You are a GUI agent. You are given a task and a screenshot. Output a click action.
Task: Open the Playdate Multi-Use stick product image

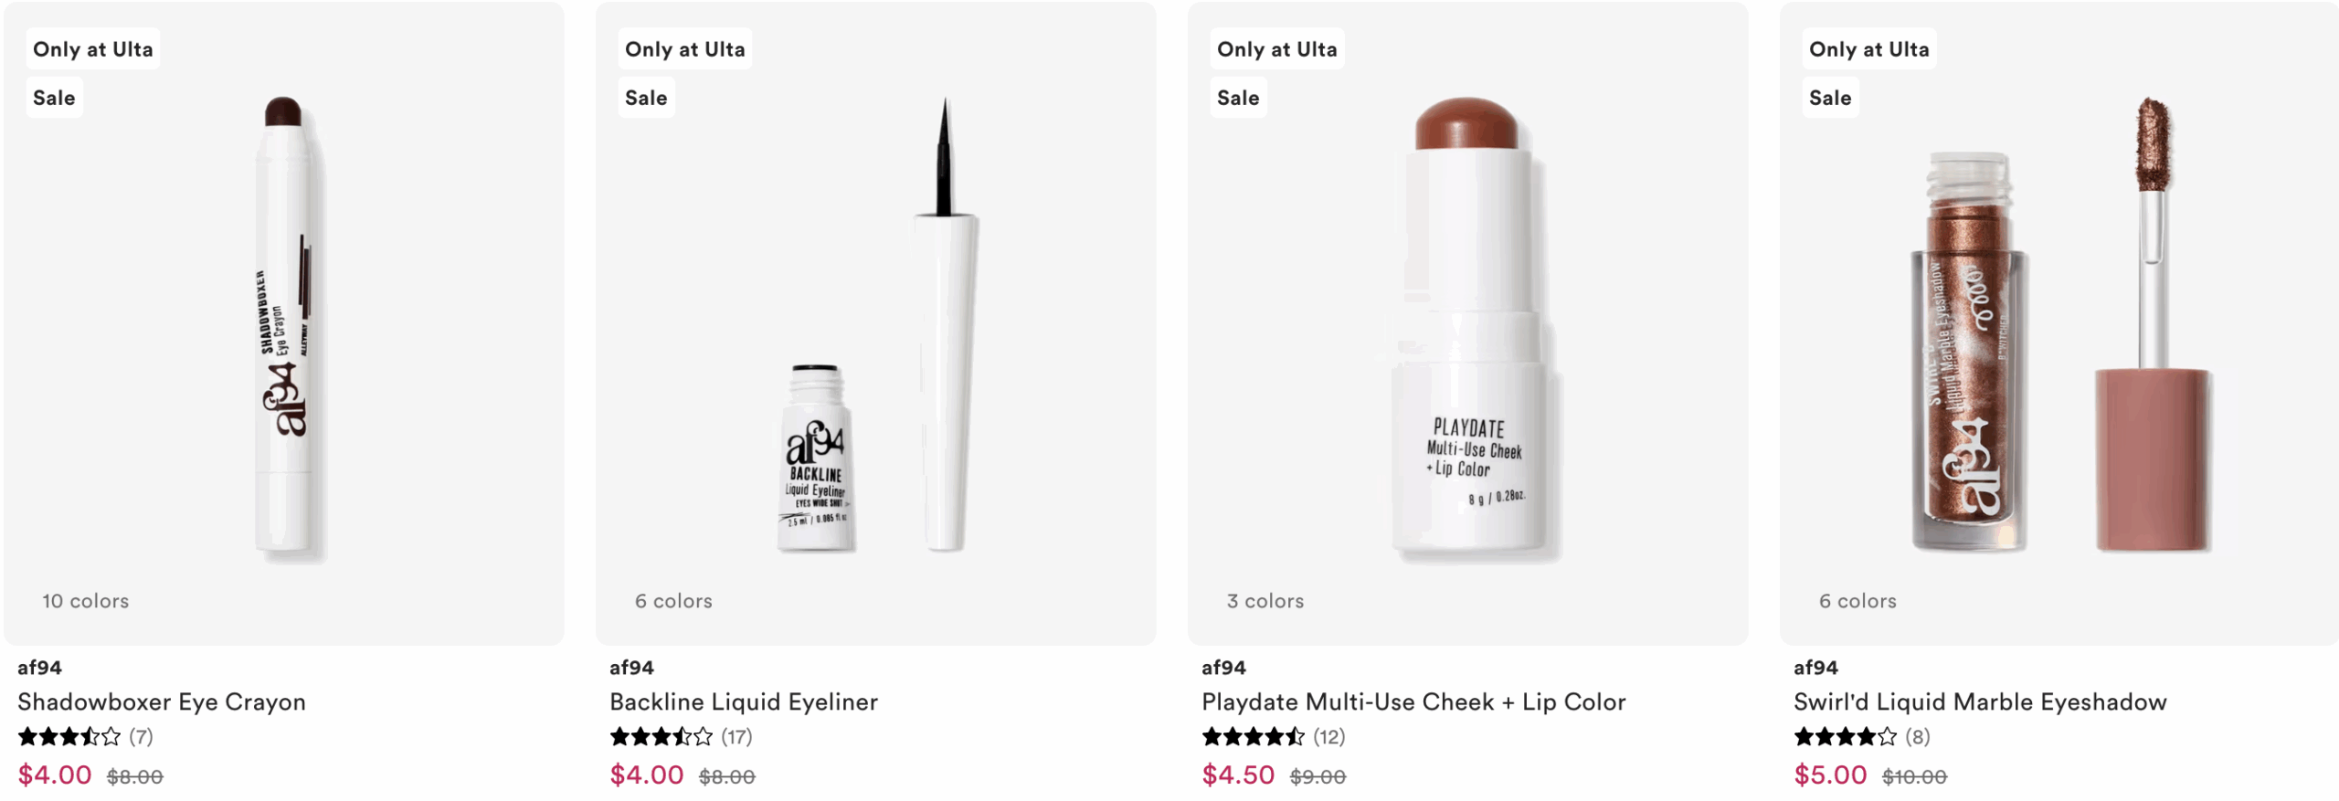coord(1467,329)
